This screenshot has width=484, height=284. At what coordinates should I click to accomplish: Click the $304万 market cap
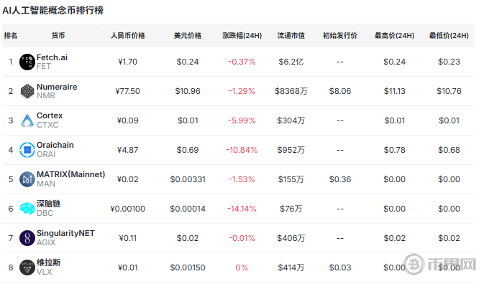(x=291, y=120)
